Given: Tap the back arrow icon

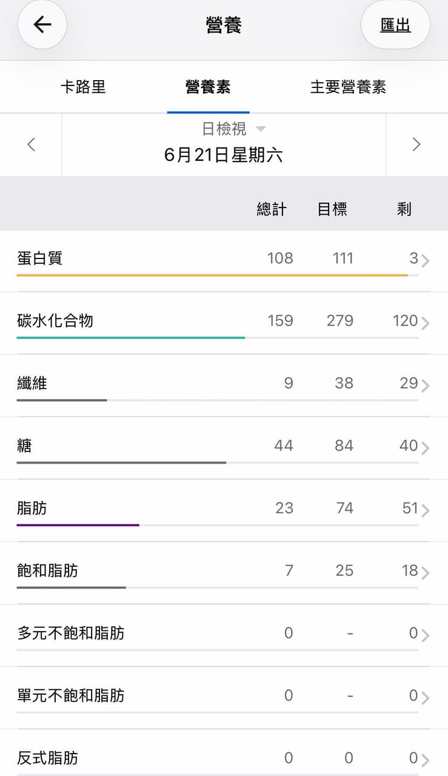Looking at the screenshot, I should pyautogui.click(x=42, y=25).
